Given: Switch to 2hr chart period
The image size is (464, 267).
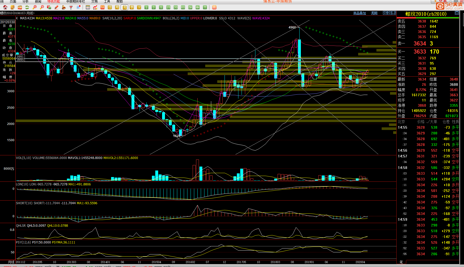Looking at the screenshot, I should (x=190, y=7).
